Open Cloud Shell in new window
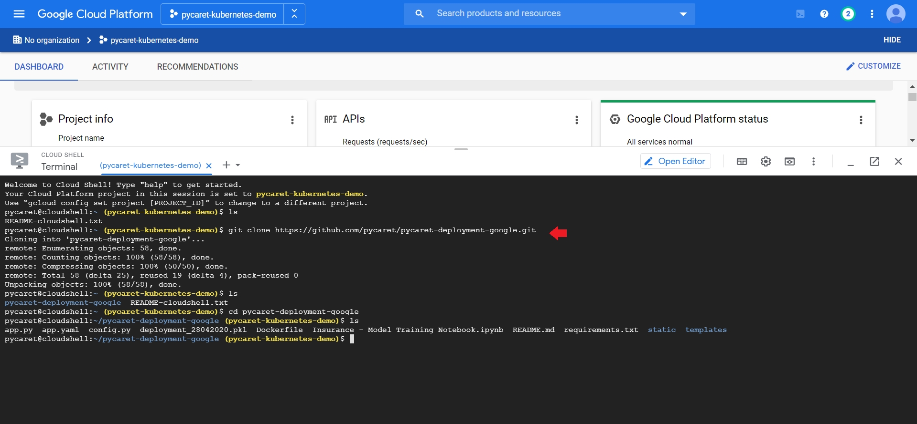The height and width of the screenshot is (424, 917). point(874,162)
